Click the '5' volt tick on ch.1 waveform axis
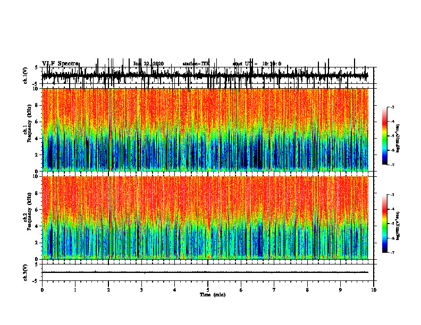Image resolution: width=421 pixels, height=325 pixels. coord(37,68)
